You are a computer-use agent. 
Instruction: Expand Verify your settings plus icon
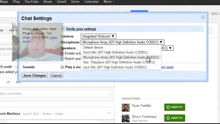pos(63,29)
